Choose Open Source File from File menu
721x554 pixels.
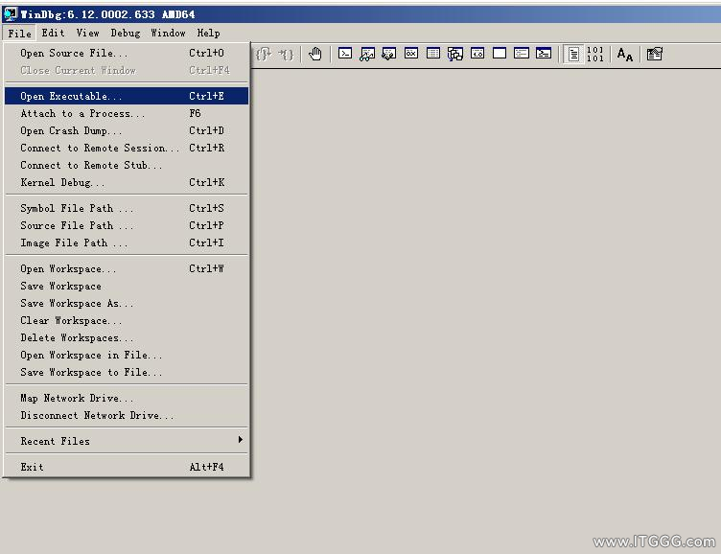pos(127,53)
